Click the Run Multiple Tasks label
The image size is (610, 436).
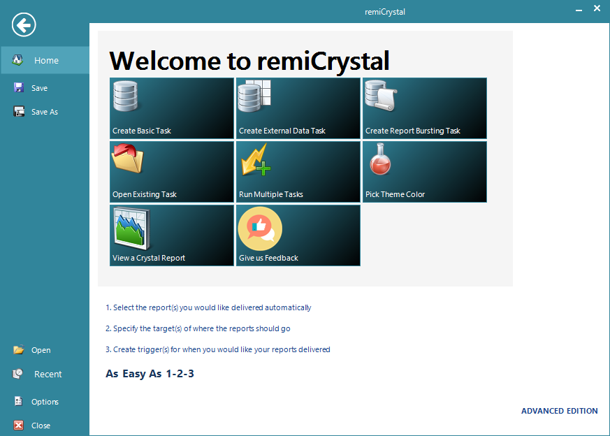pos(271,194)
